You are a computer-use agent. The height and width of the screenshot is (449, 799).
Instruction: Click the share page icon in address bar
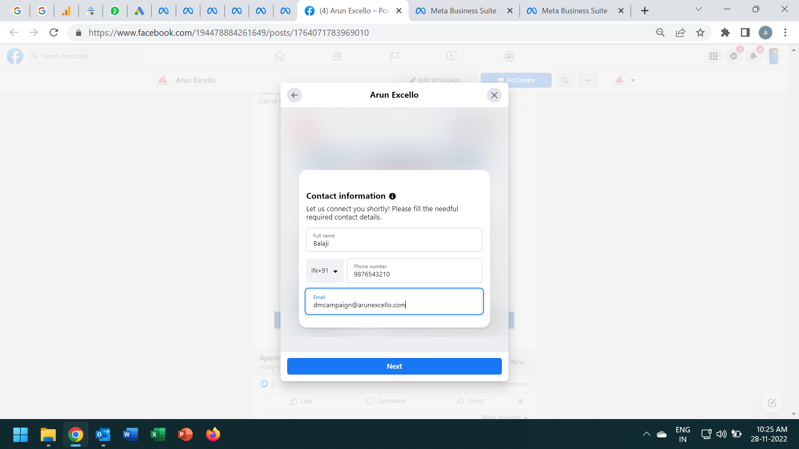[680, 32]
